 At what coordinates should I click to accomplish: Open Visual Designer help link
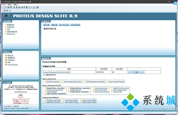coord(13,65)
